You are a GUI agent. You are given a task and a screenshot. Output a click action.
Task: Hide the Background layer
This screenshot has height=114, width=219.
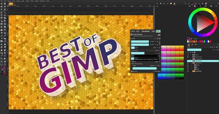(x=188, y=71)
